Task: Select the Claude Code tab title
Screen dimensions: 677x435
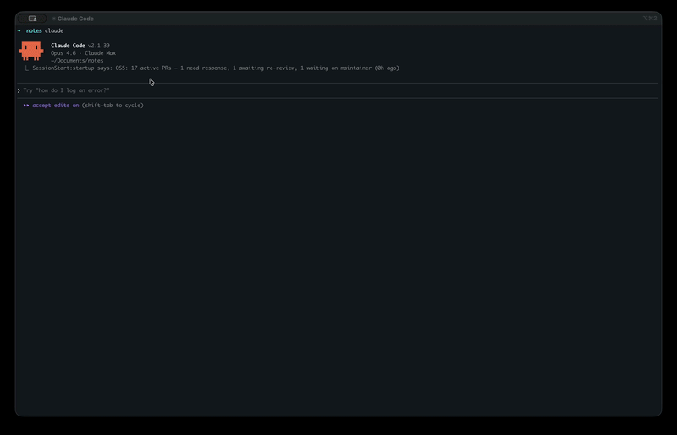Action: pyautogui.click(x=75, y=19)
